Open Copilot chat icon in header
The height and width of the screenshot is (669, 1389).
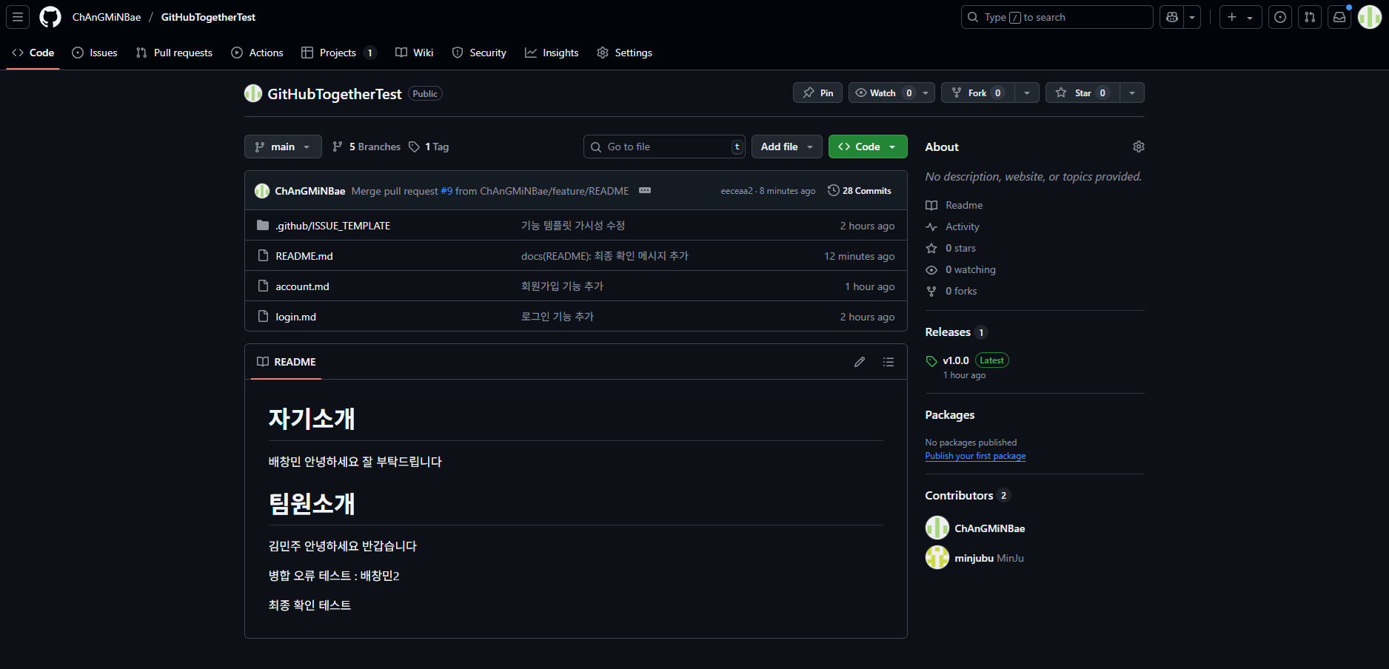(x=1172, y=17)
